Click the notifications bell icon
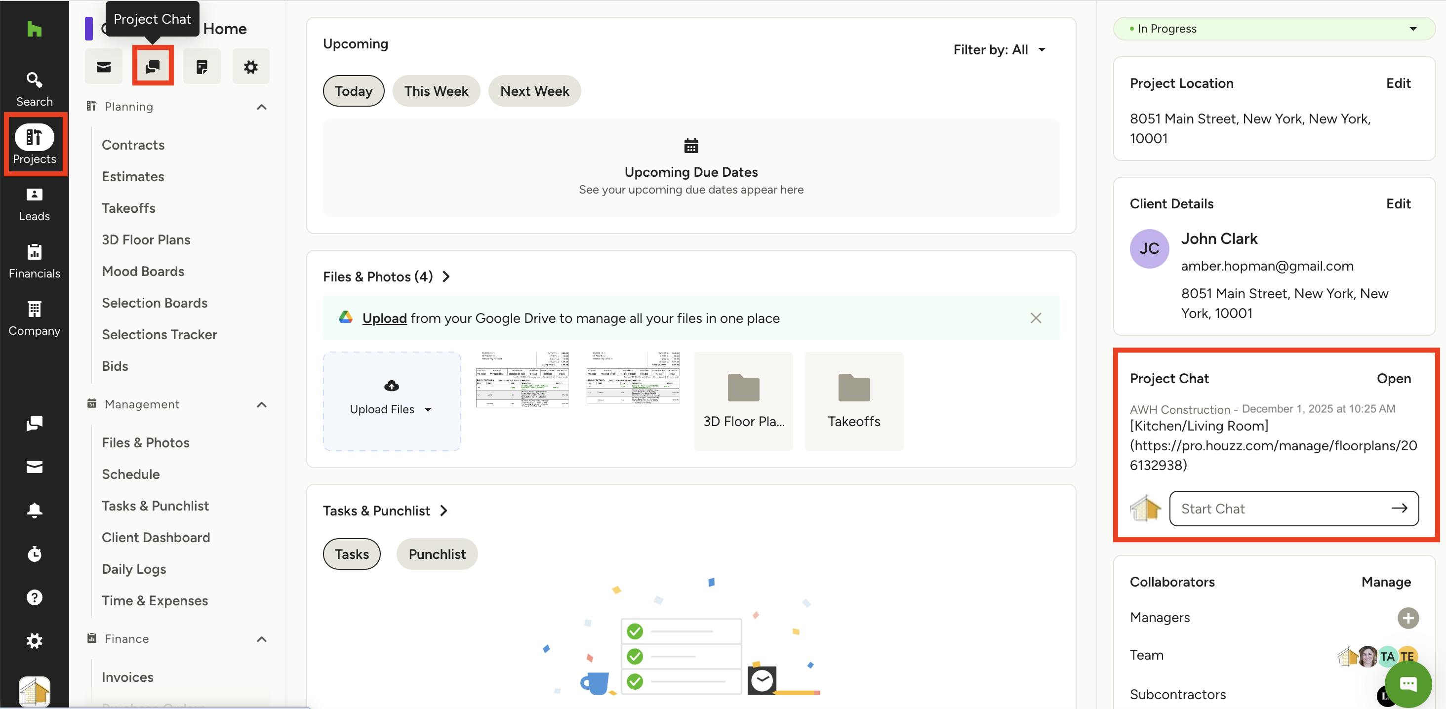The height and width of the screenshot is (709, 1446). tap(34, 510)
